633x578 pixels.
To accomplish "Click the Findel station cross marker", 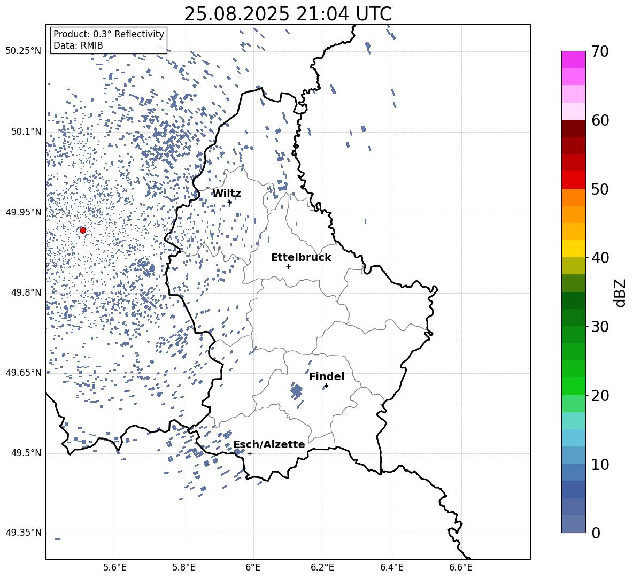I will [x=326, y=386].
